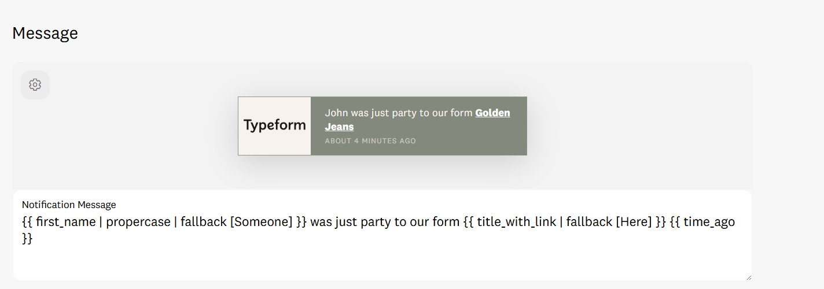Screen dimensions: 824x289
Task: Click the name John in the preview
Action: (x=336, y=113)
